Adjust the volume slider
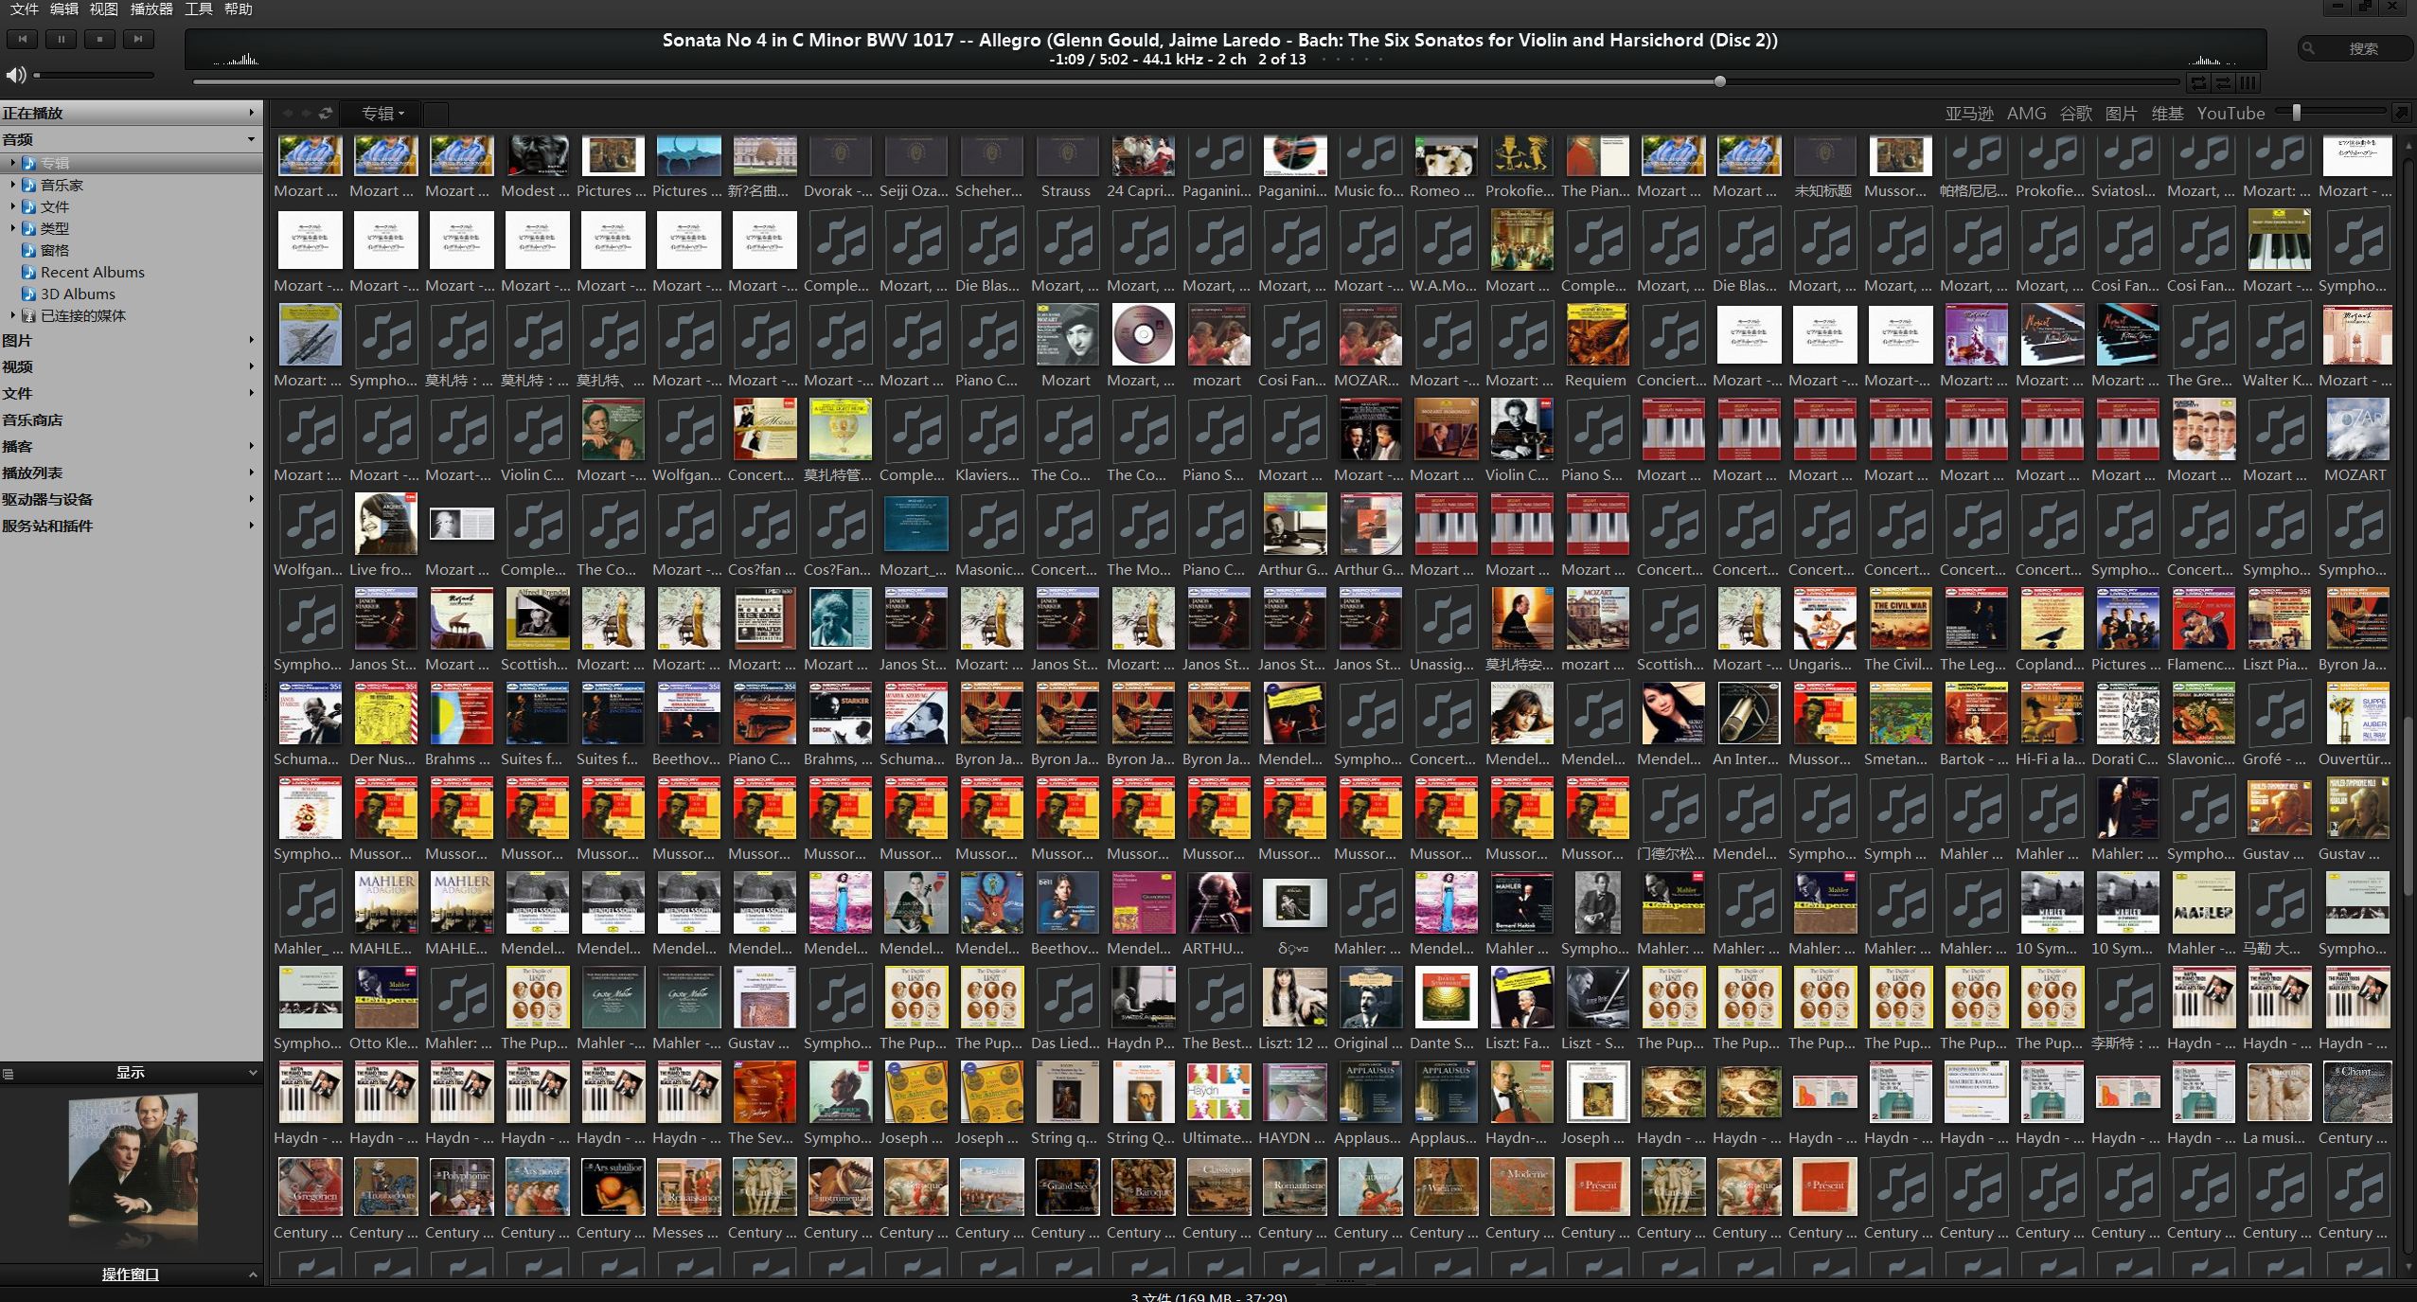Screen dimensions: 2417x1302 [94, 75]
